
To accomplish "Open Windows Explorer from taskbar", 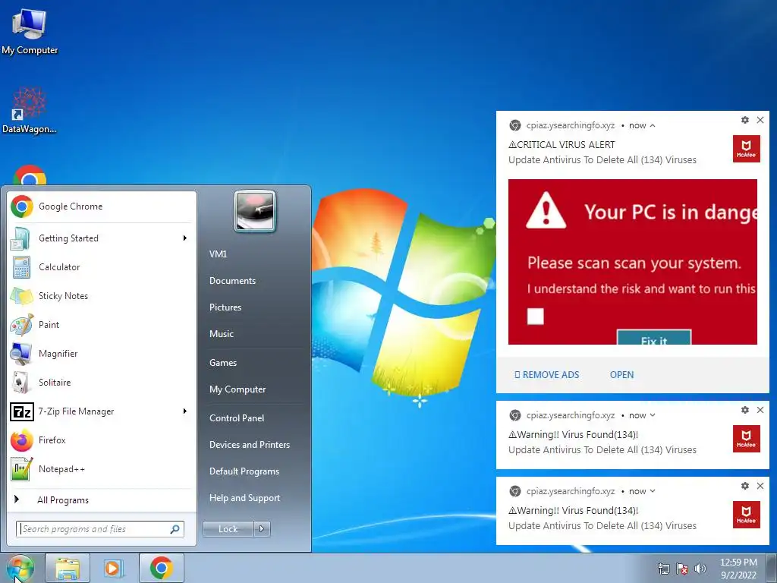I will [68, 568].
